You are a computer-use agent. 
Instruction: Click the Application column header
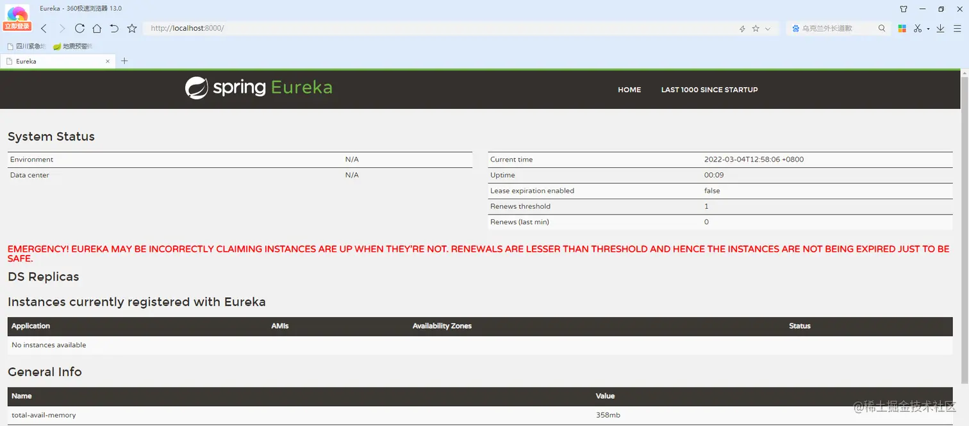tap(31, 326)
